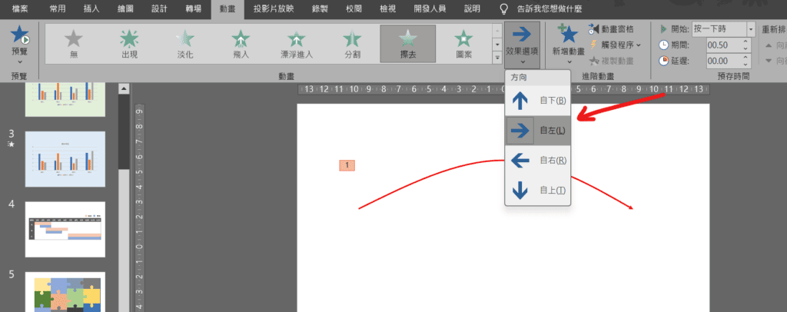
Task: Click the 延遲 delay field
Action: 723,61
